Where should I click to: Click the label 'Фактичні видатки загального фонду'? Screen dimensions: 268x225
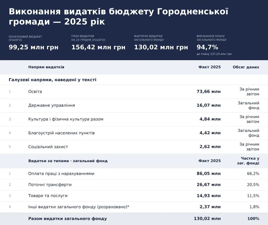[149, 38]
